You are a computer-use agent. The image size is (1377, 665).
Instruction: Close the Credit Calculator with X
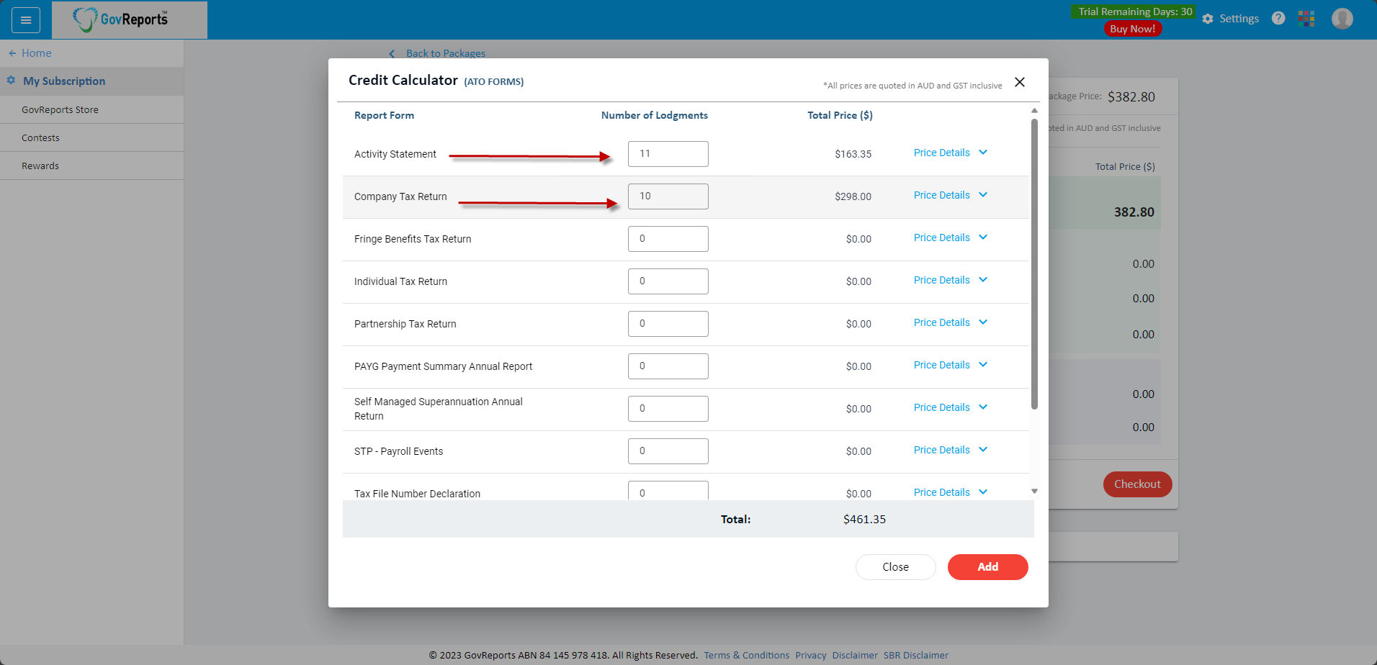1020,82
